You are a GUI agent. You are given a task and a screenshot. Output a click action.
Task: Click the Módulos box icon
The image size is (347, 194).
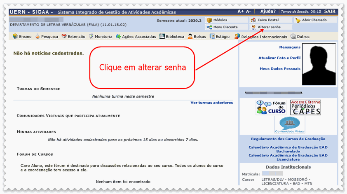(209, 20)
